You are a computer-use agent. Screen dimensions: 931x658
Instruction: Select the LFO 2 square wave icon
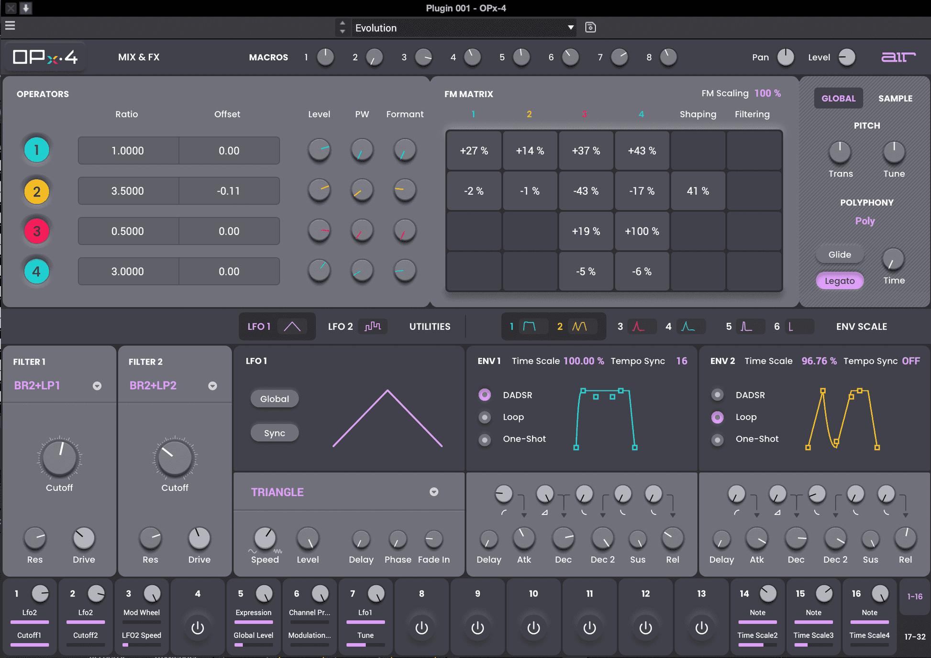pyautogui.click(x=373, y=326)
